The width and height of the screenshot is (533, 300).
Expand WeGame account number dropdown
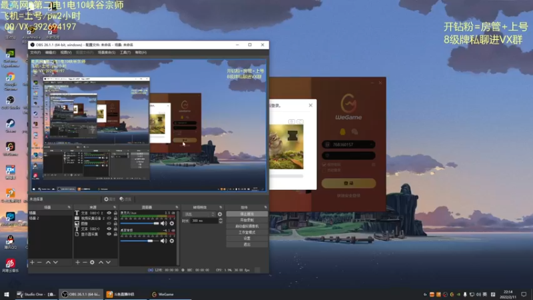372,145
